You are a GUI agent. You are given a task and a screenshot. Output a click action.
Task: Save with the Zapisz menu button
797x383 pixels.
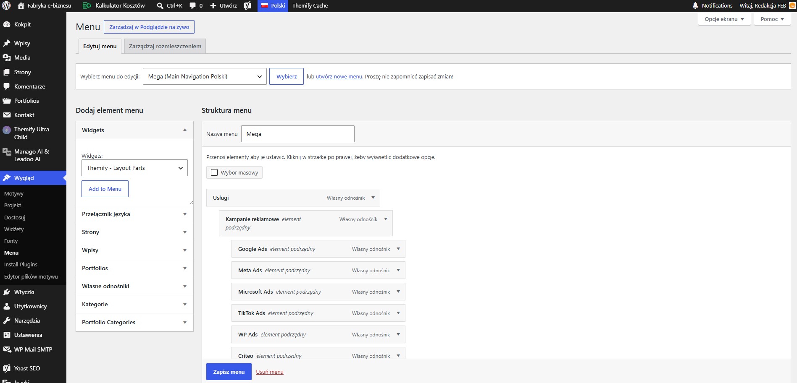tap(229, 372)
